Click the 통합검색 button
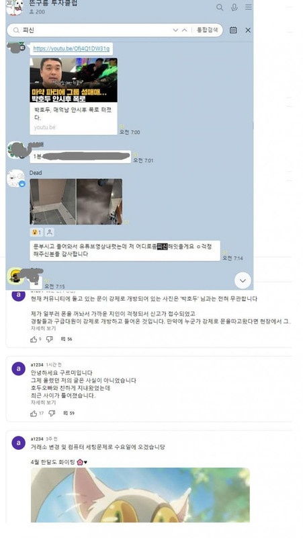Screen dimensions: 303x538 [207, 30]
